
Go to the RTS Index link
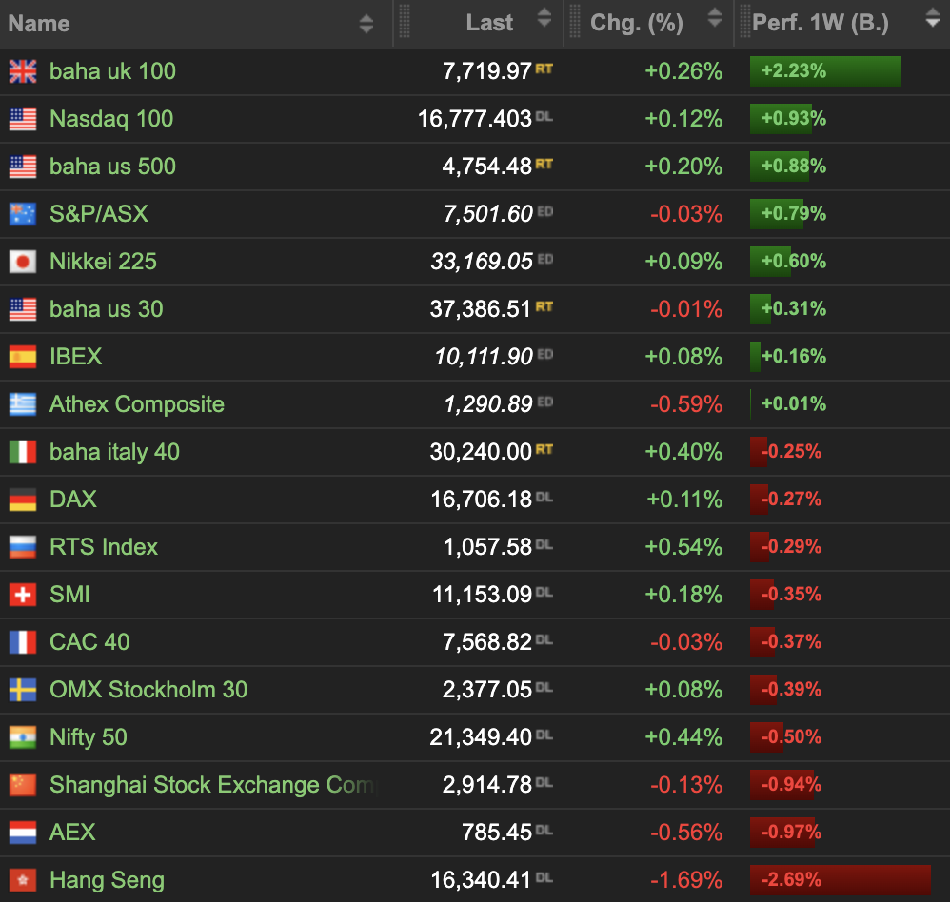[x=104, y=547]
